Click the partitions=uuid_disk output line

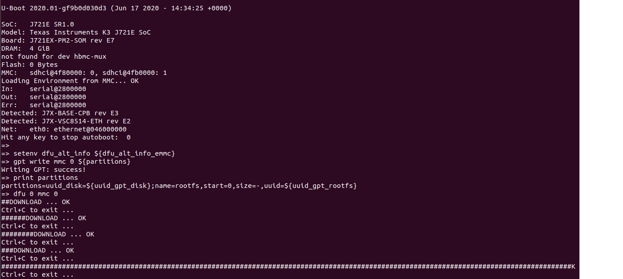[x=179, y=186]
